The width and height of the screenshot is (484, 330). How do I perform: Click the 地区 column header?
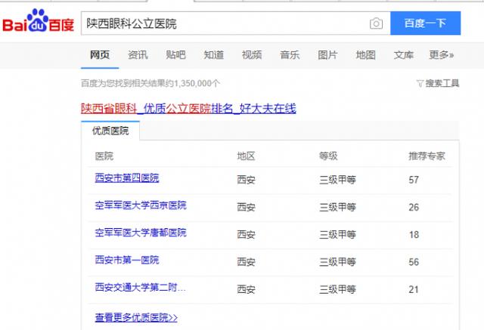click(x=246, y=156)
